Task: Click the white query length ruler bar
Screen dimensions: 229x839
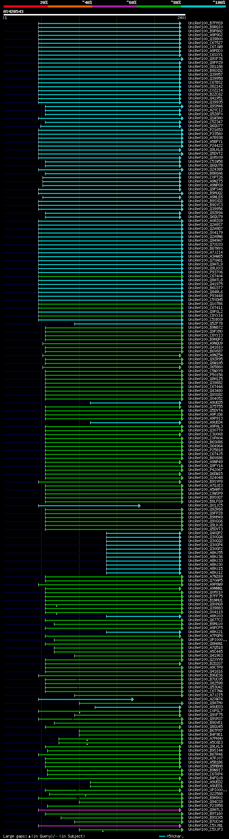Action: (94, 15)
